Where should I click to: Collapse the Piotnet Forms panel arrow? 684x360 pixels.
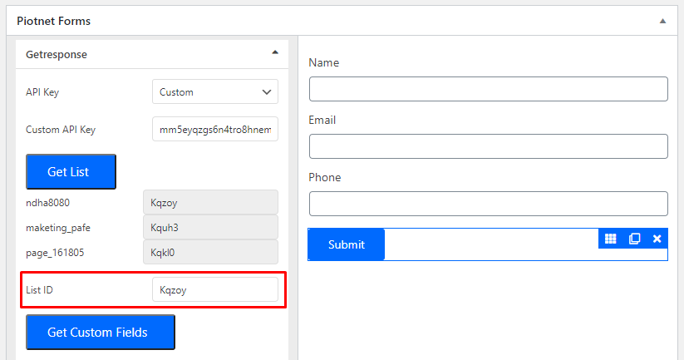(x=662, y=21)
